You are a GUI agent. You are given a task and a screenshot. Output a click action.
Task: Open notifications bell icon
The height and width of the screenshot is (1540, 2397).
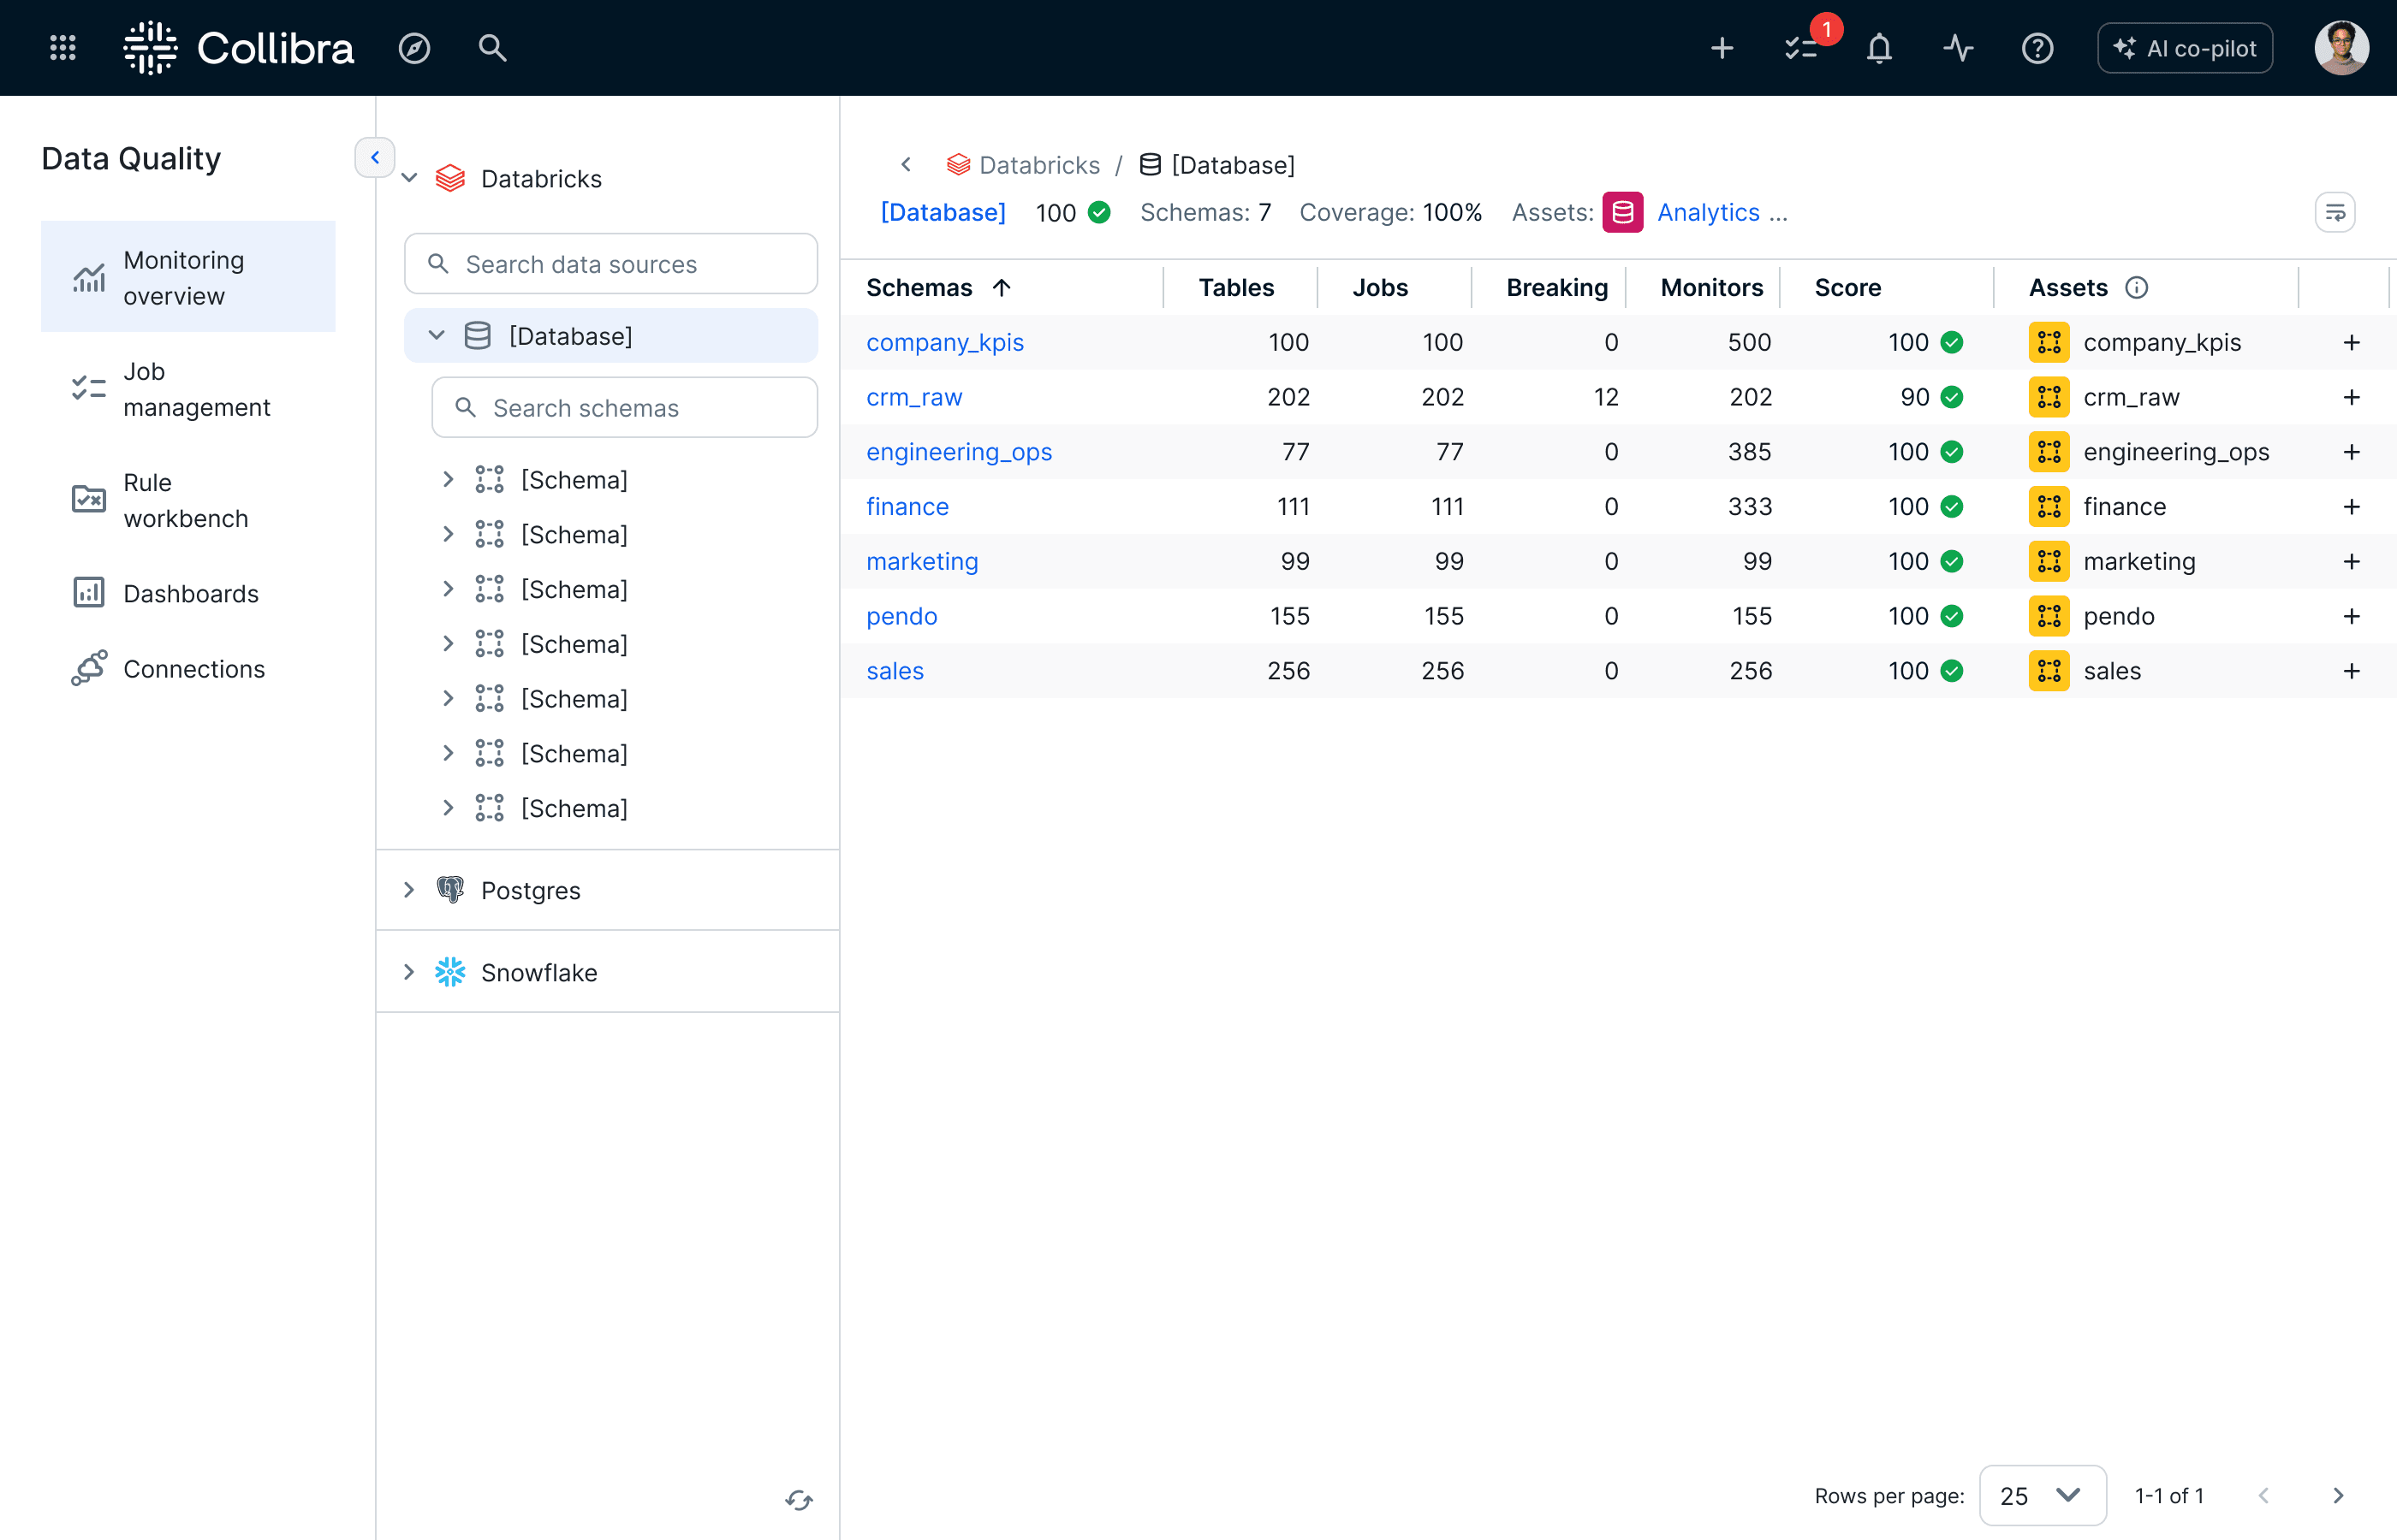[x=1880, y=48]
